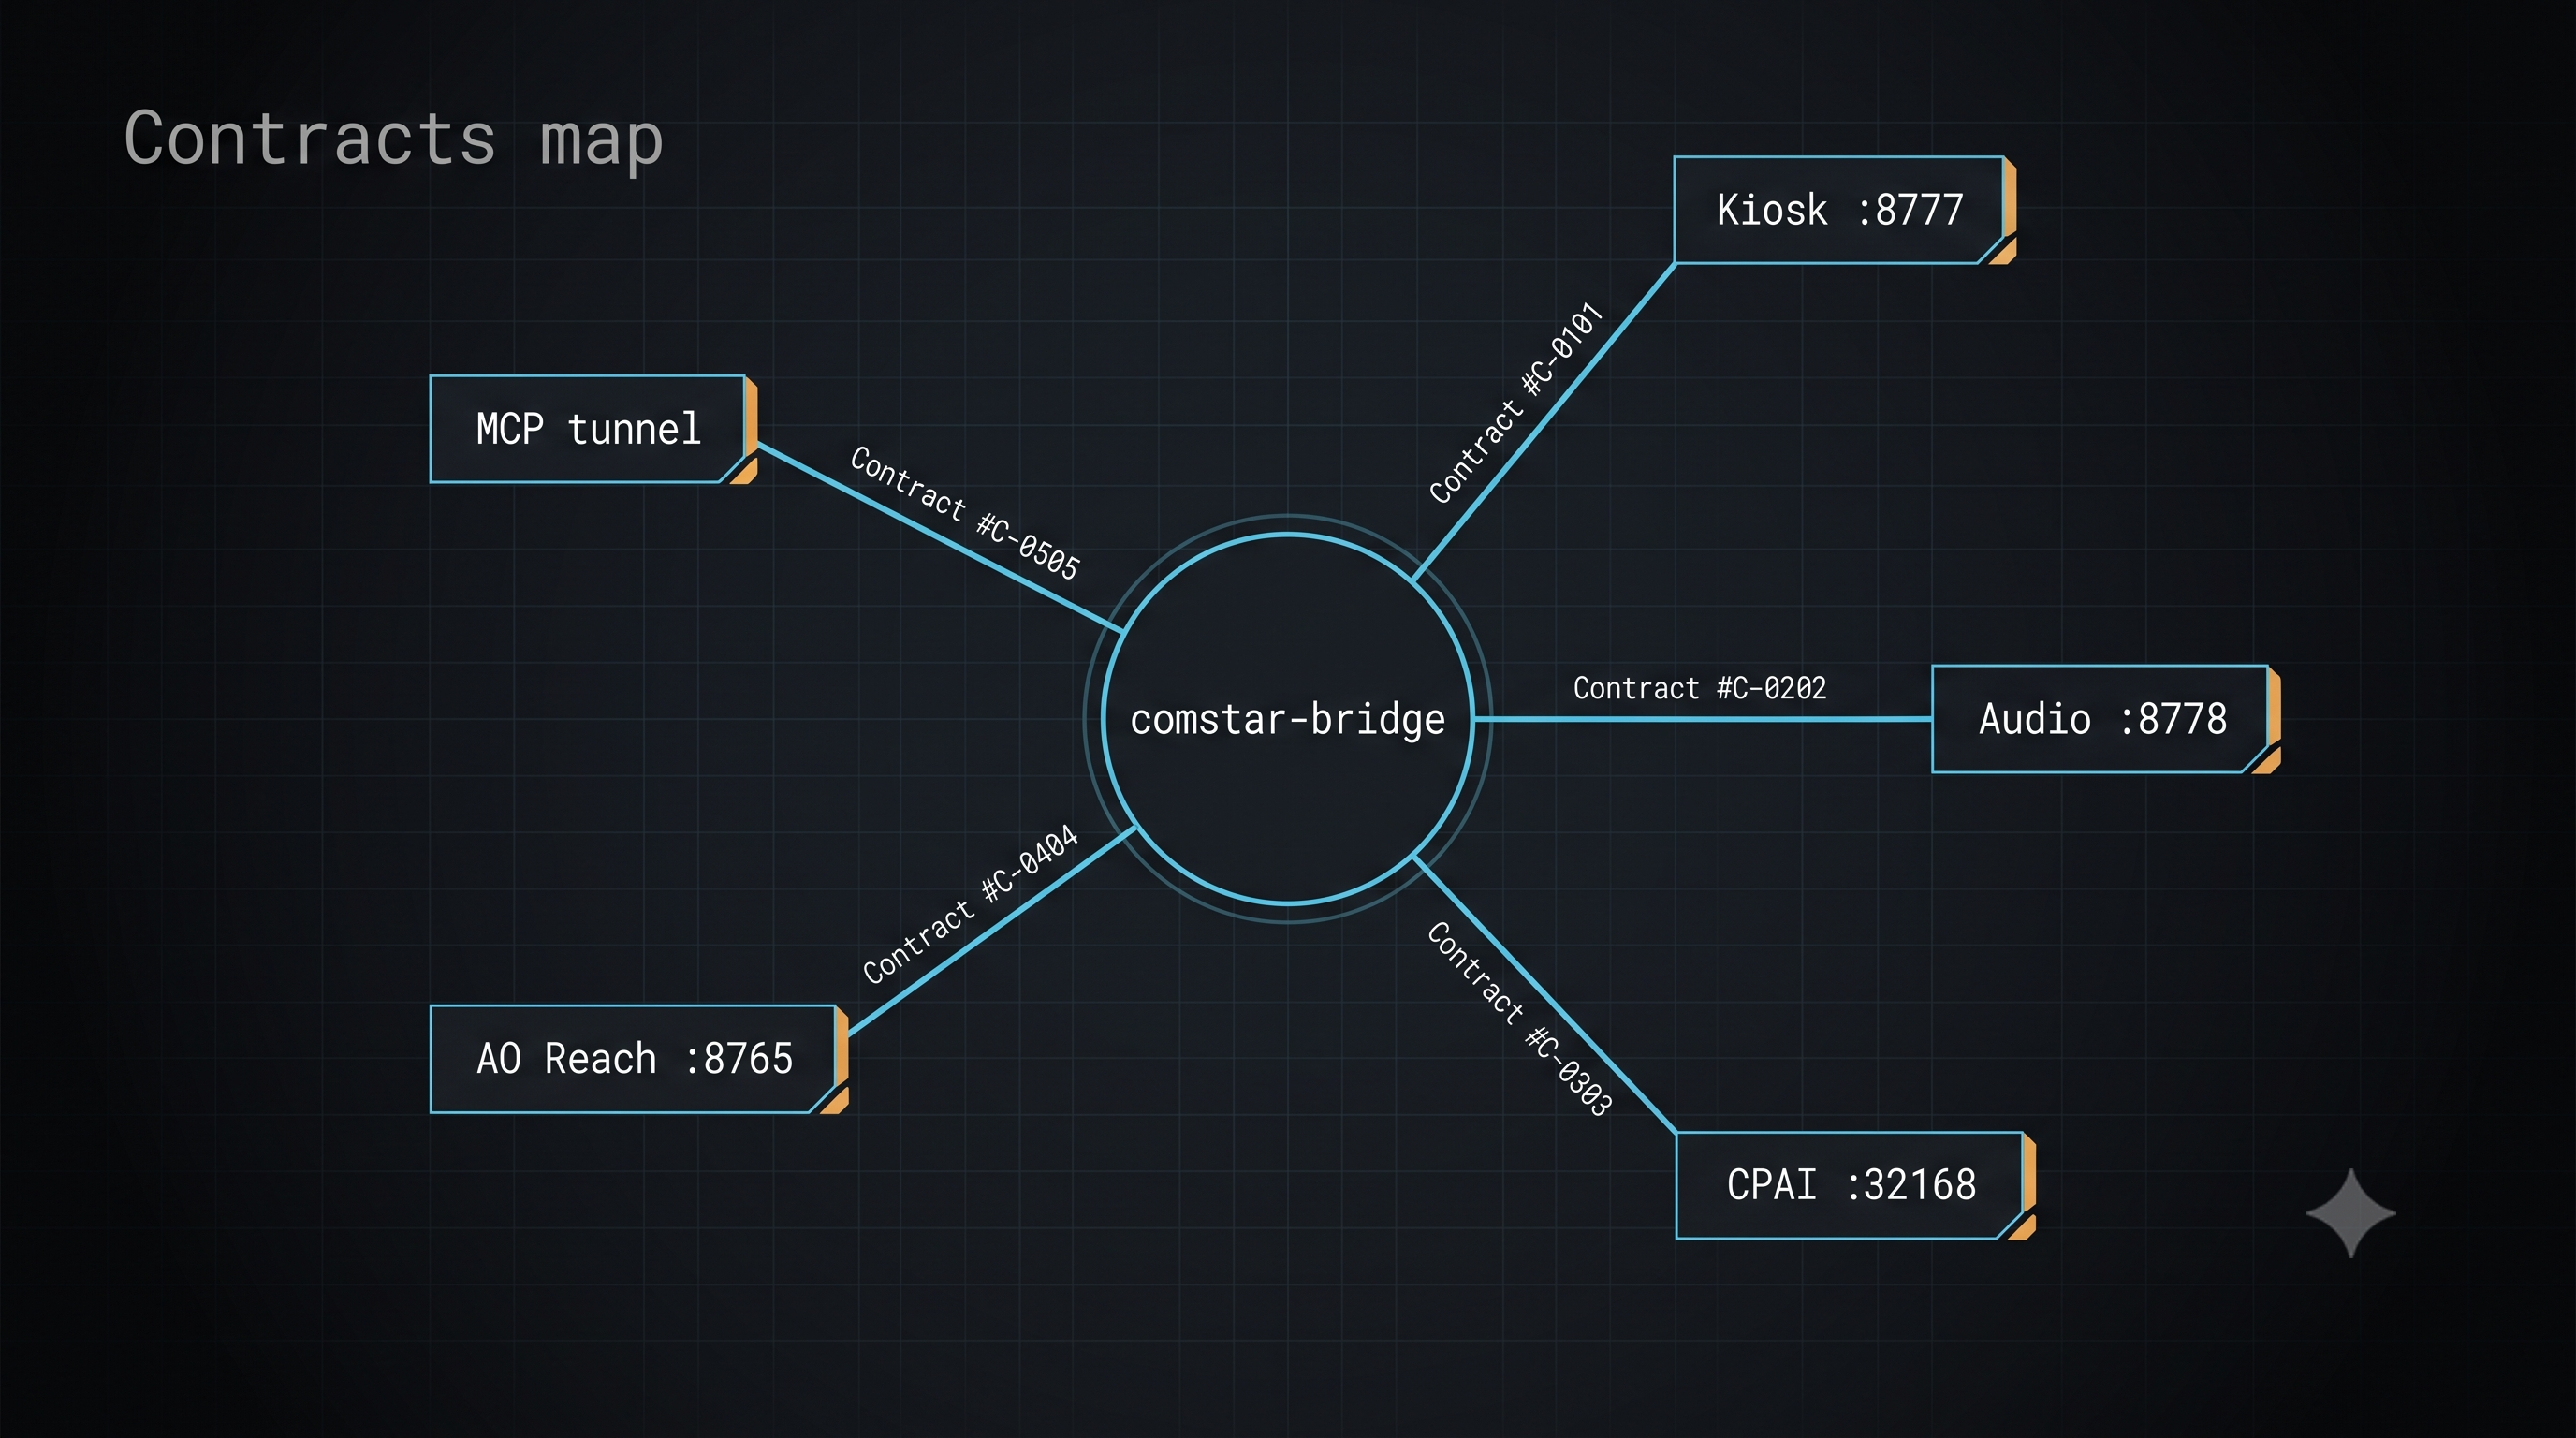Select the Contract #C-0404 edge label
This screenshot has width=2576, height=1438.
[x=971, y=904]
